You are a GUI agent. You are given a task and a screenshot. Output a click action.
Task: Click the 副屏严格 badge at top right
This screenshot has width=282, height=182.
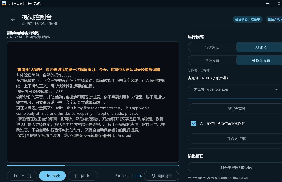pos(274,19)
